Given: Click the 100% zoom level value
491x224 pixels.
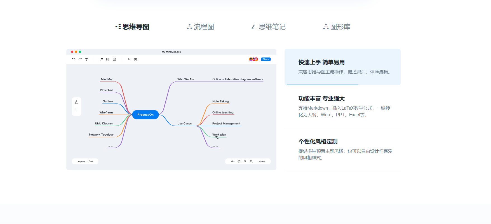Looking at the screenshot, I should click(x=262, y=162).
